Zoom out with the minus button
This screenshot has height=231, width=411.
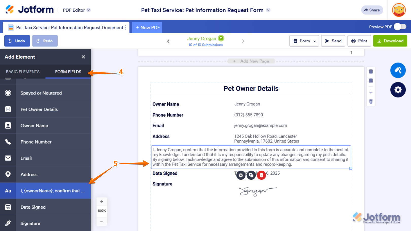click(x=102, y=222)
